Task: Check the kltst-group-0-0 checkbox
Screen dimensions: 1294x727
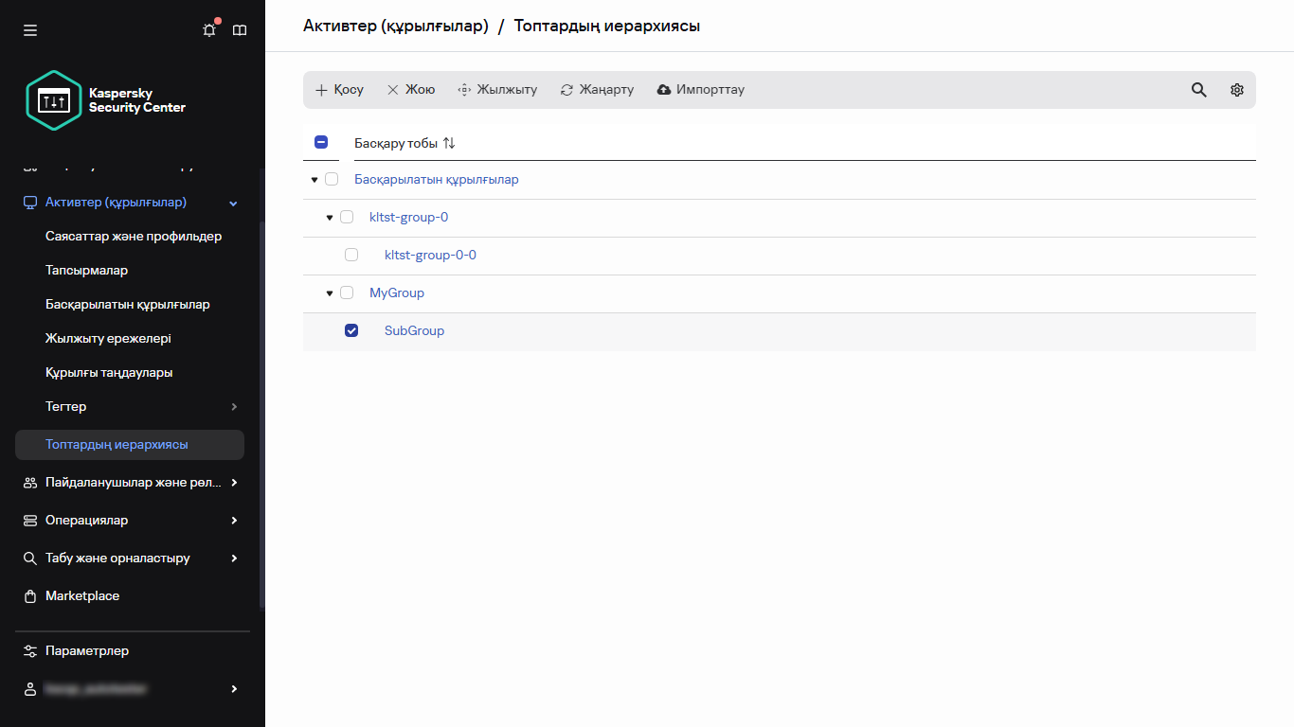Action: pos(351,254)
